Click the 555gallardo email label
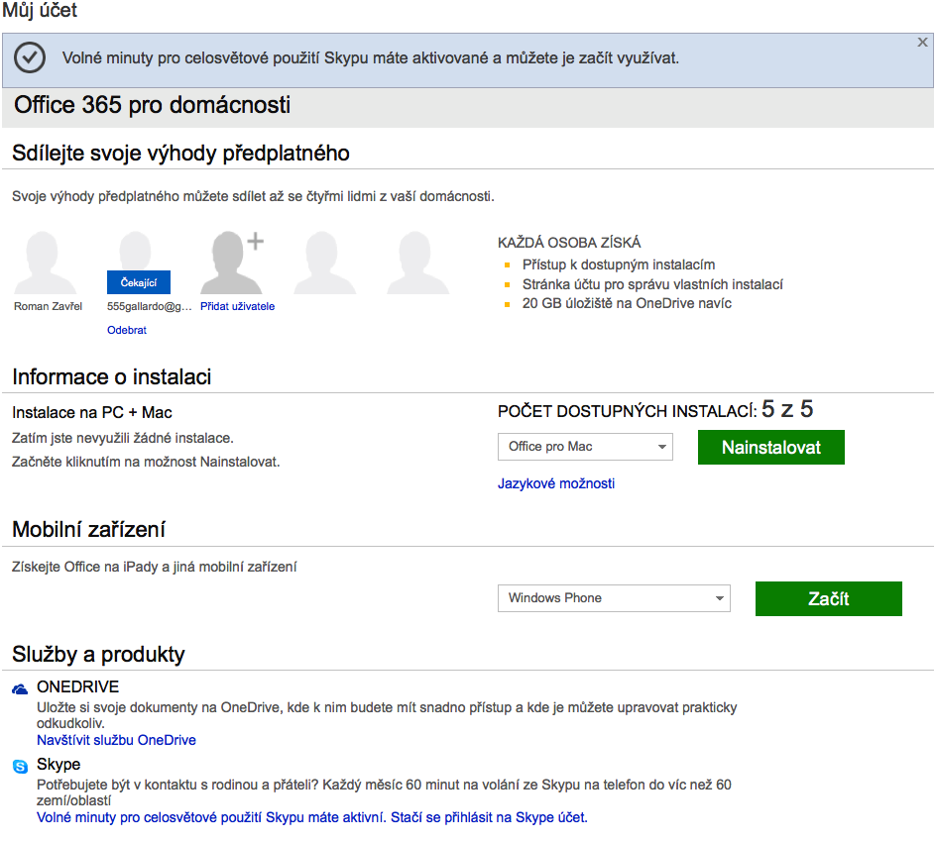Viewport: 936px width, 842px height. click(150, 307)
